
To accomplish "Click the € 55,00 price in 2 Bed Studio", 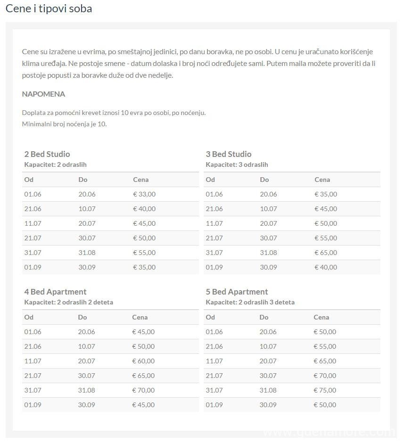I will click(144, 253).
